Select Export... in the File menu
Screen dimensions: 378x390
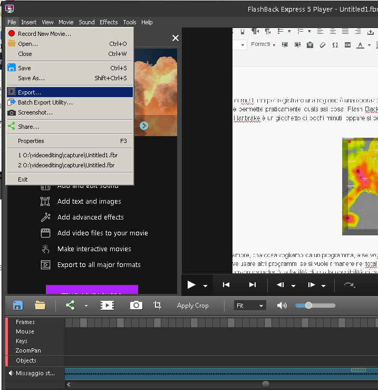[x=70, y=92]
